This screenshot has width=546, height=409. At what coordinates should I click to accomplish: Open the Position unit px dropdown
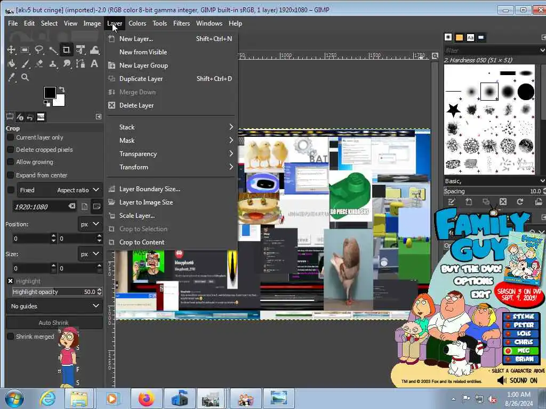coord(90,224)
